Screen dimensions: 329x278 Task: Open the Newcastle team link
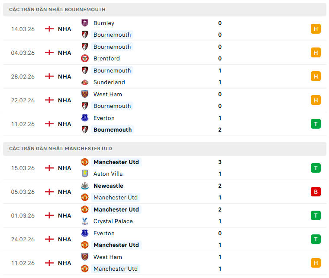click(108, 186)
